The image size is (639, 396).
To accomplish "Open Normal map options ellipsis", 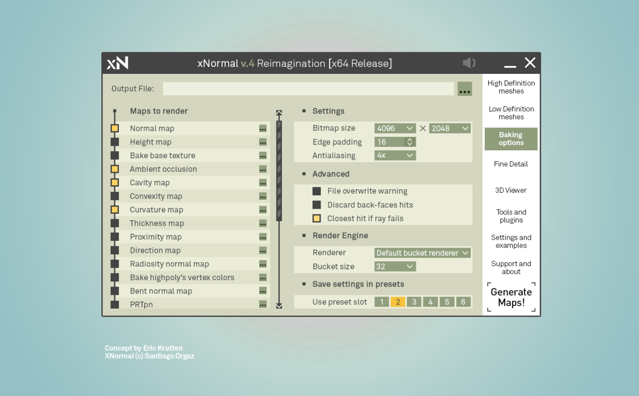I will [263, 128].
